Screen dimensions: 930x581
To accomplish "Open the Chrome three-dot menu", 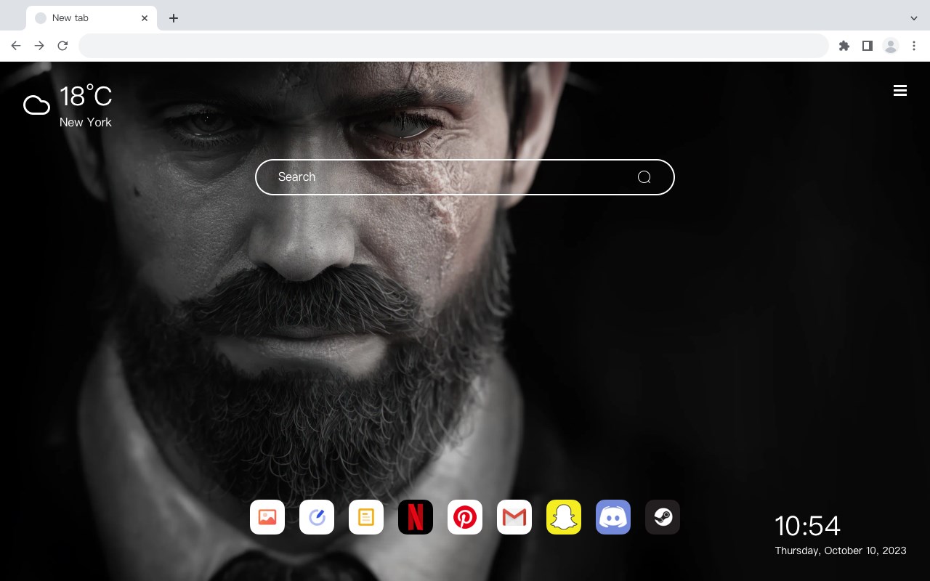I will click(x=914, y=46).
